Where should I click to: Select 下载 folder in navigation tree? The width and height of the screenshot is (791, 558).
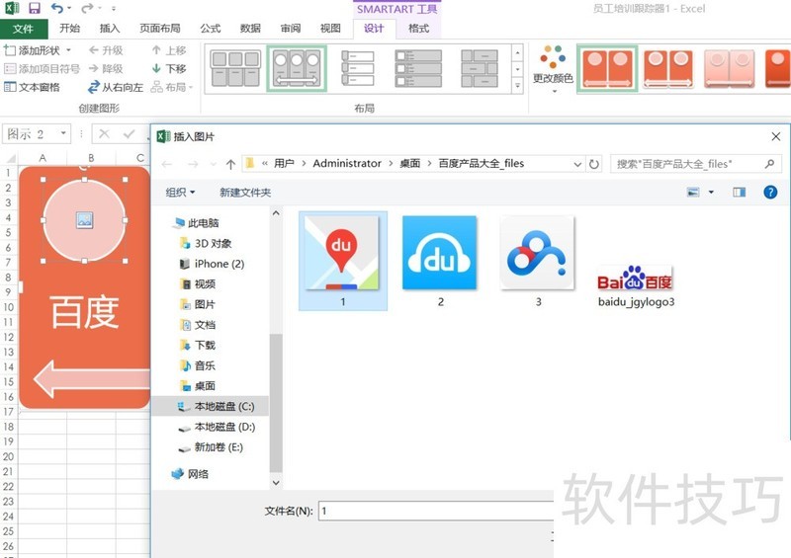198,346
